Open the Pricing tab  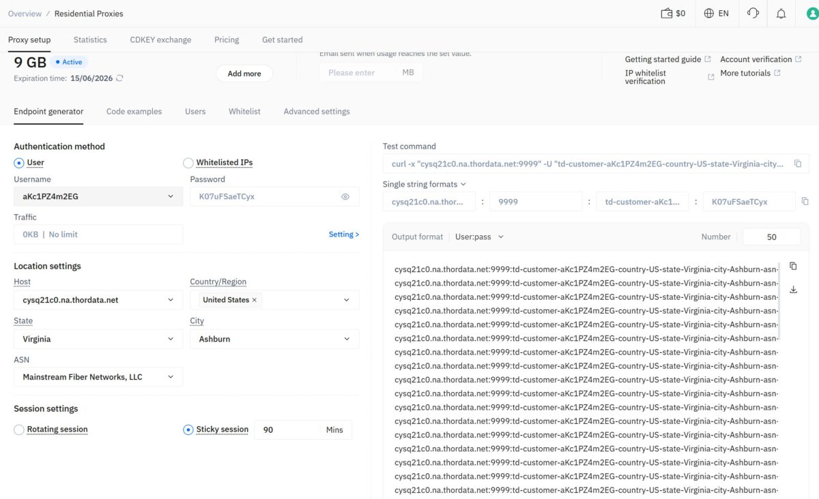[x=227, y=40]
